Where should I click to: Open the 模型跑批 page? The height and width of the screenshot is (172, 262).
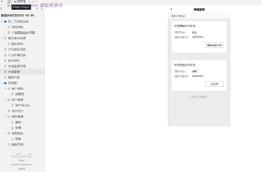coord(18,133)
